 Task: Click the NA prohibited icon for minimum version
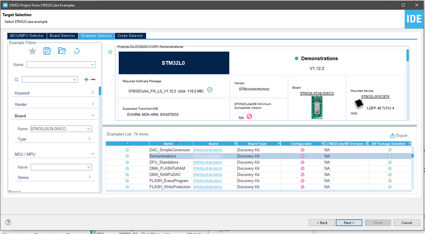pos(250,116)
